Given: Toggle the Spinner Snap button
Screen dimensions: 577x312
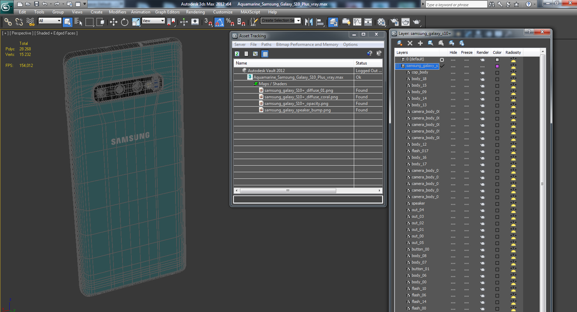Looking at the screenshot, I should [x=241, y=22].
